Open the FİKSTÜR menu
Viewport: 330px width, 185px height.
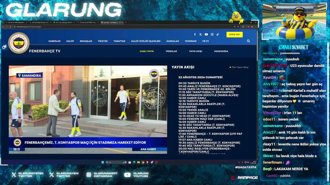[x=103, y=41]
